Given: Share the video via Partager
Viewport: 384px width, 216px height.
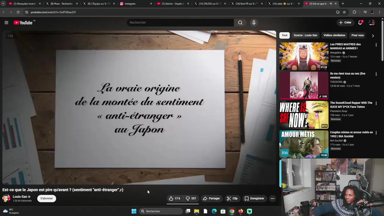Looking at the screenshot, I should click(x=211, y=198).
